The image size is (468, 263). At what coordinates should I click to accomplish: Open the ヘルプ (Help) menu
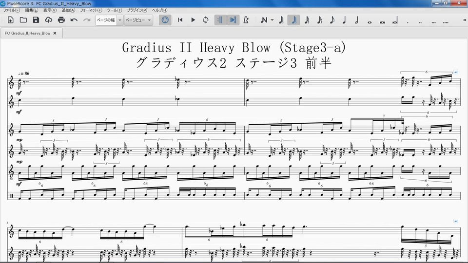tap(159, 10)
